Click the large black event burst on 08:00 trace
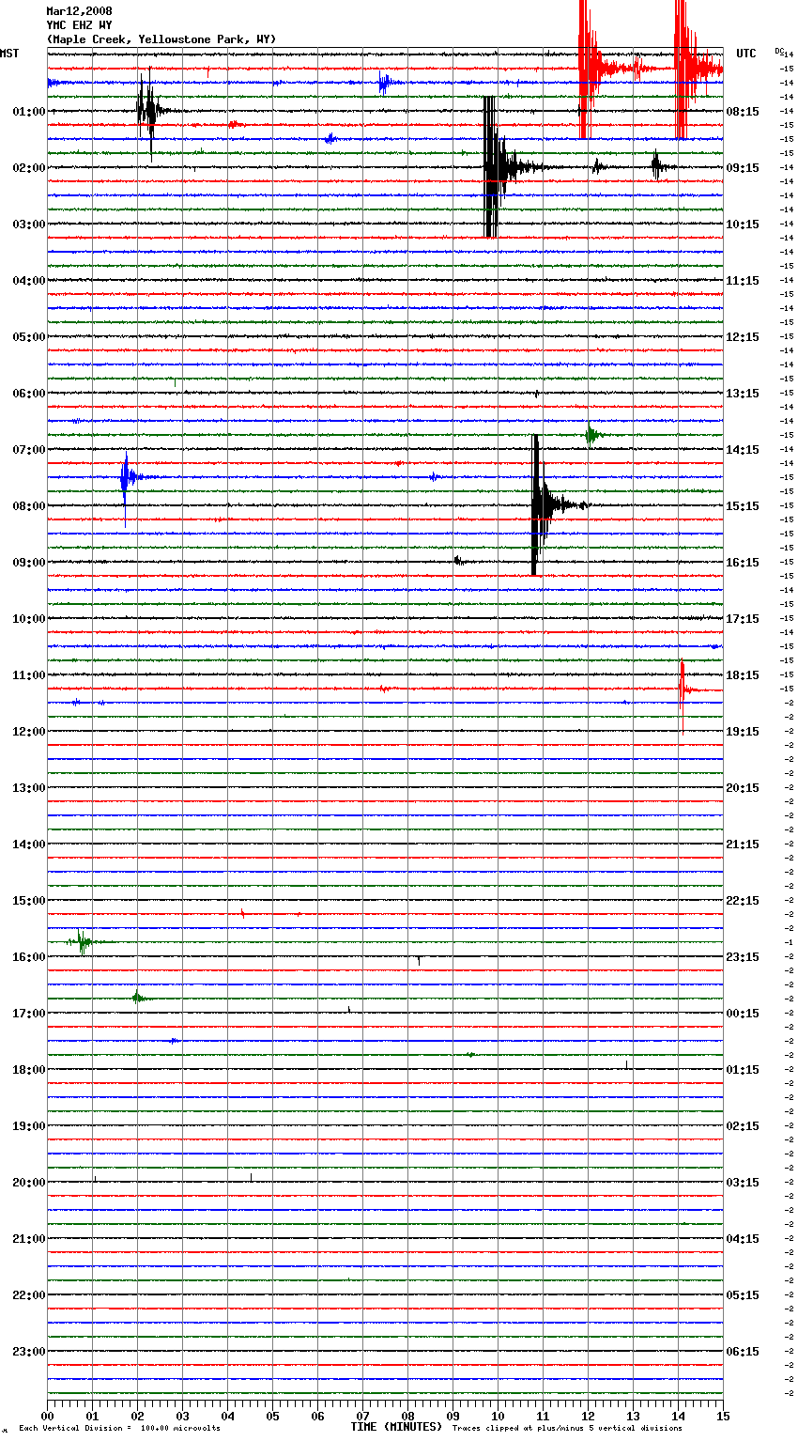The image size is (798, 1441). 545,505
